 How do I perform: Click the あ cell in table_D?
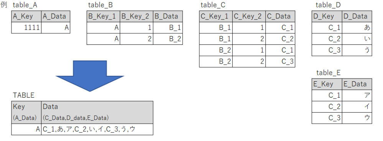pos(357,28)
